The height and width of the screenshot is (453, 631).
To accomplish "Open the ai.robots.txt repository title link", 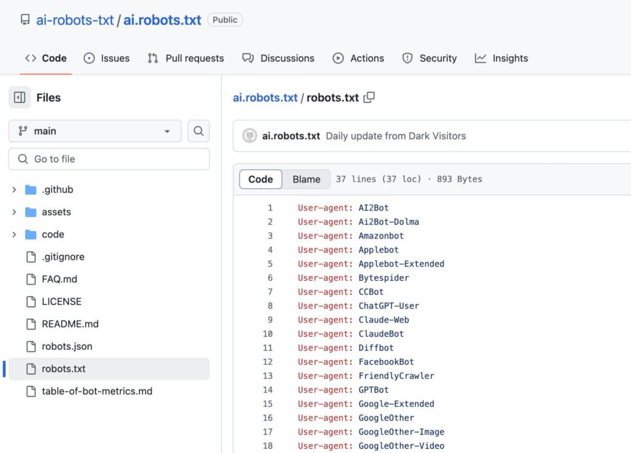I will click(162, 20).
